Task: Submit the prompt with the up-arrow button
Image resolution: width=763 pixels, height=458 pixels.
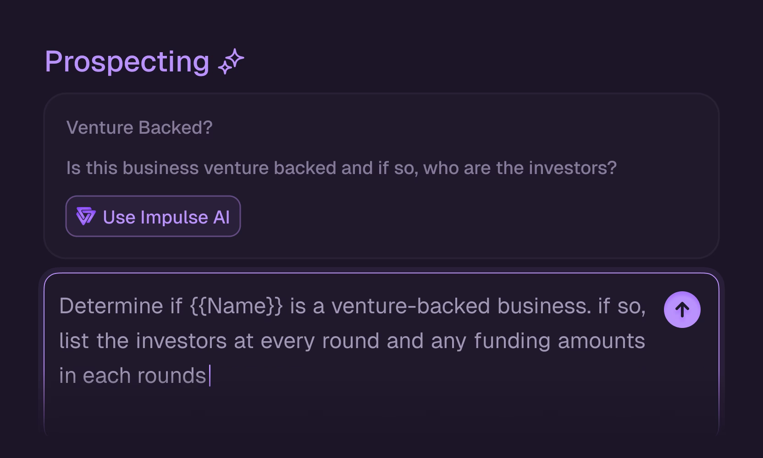Action: tap(682, 310)
